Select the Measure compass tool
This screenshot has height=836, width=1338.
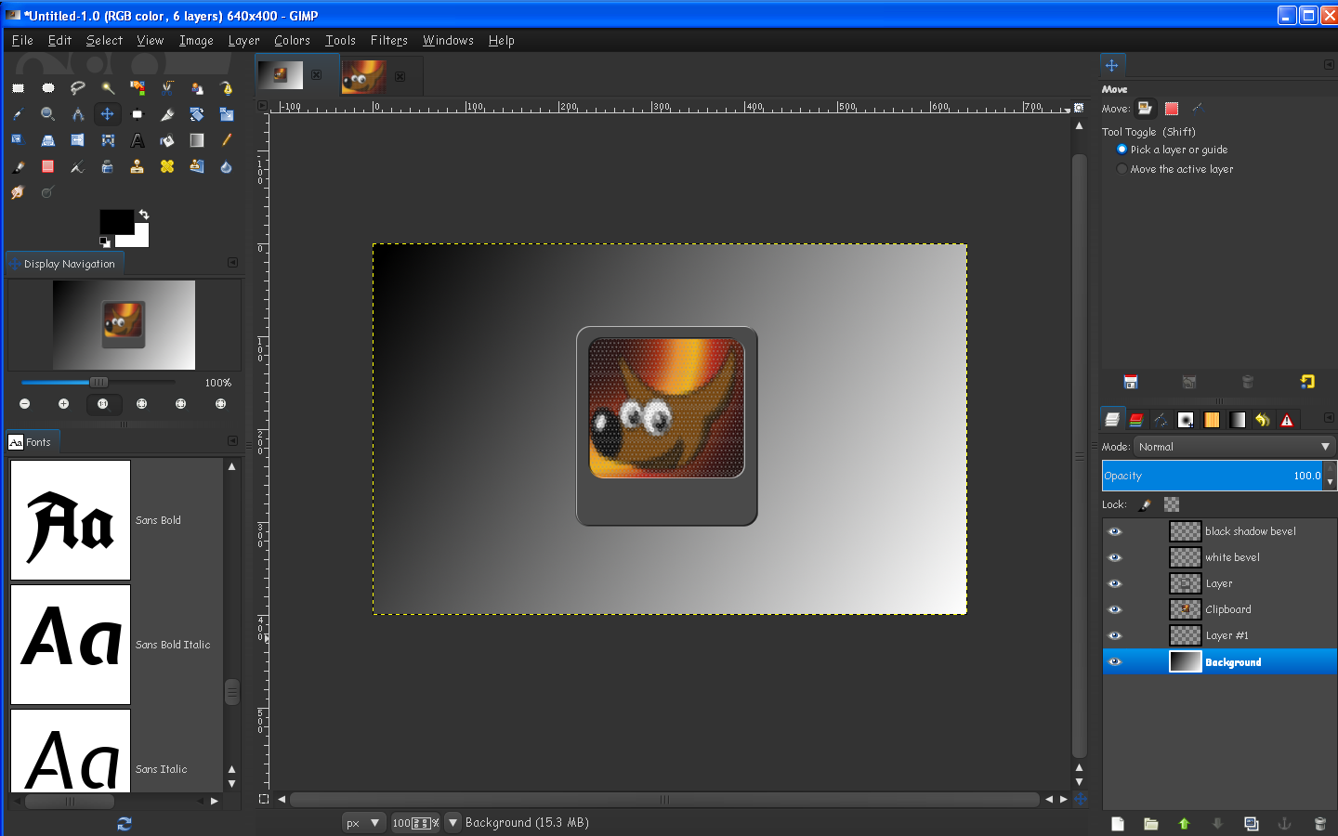pyautogui.click(x=78, y=114)
